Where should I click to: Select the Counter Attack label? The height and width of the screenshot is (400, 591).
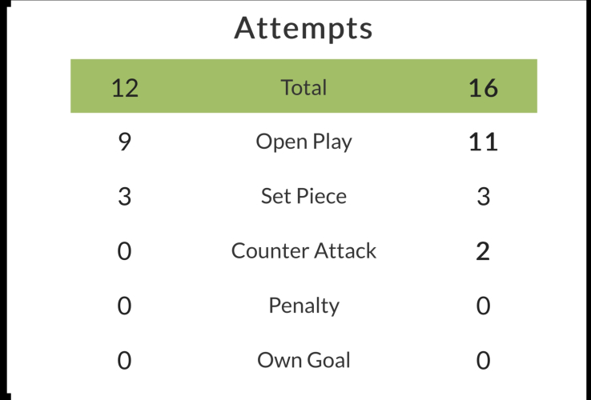[304, 251]
